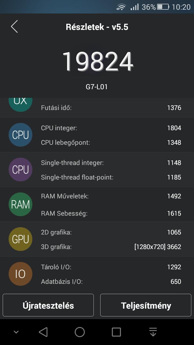194x345 pixels.
Task: Tap the purple CPU single-thread icon
Action: [x=20, y=170]
